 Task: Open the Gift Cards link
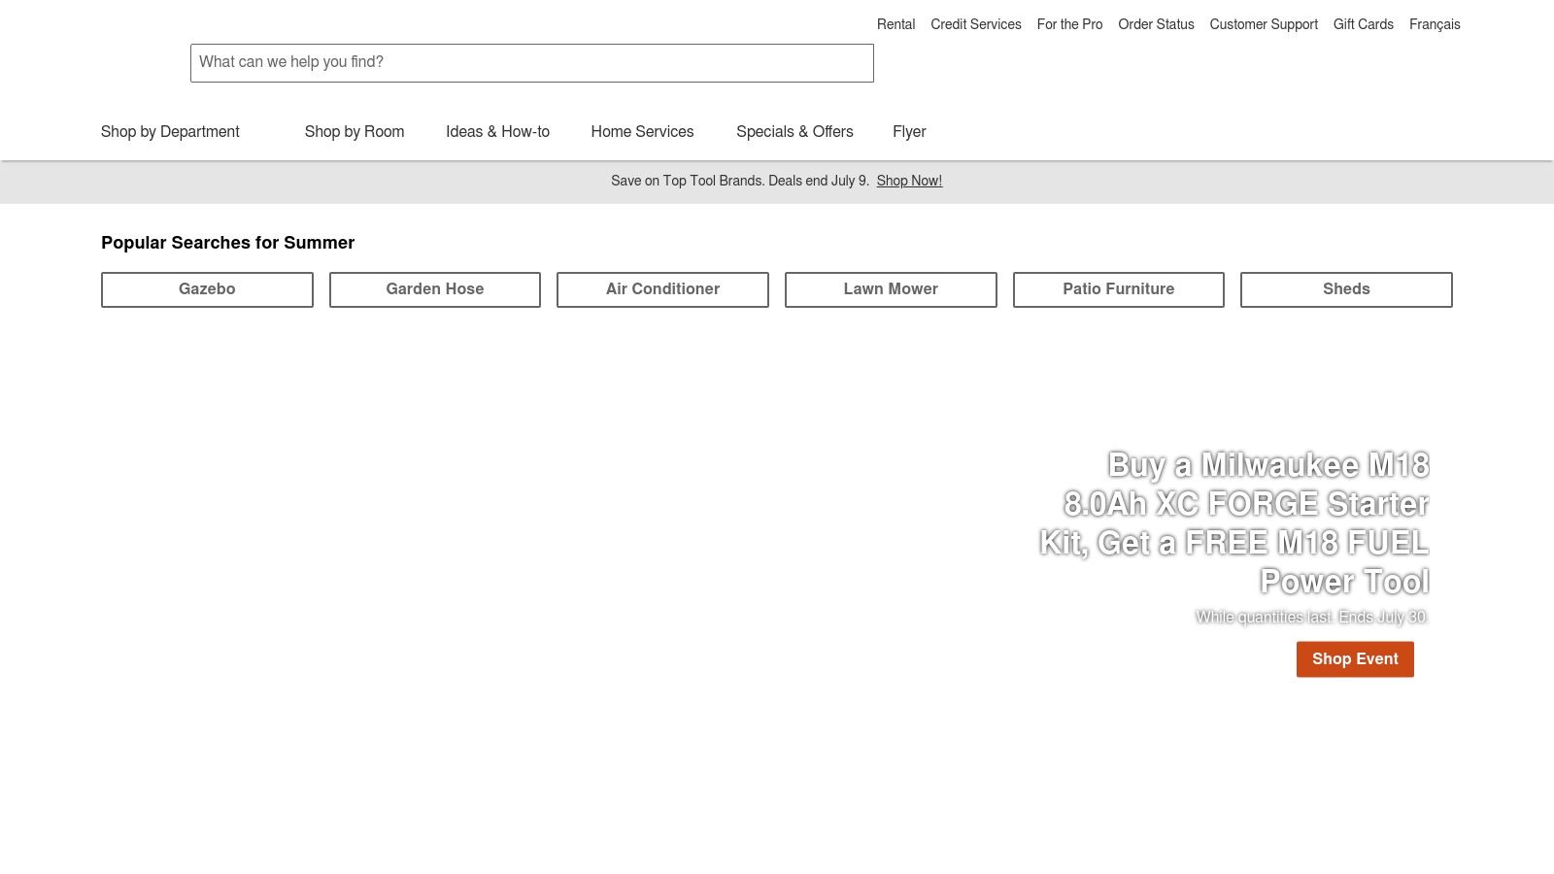[1363, 24]
